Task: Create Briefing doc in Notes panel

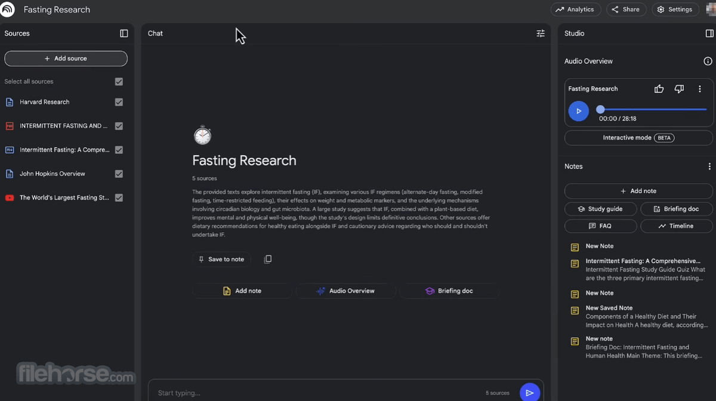Action: (677, 209)
